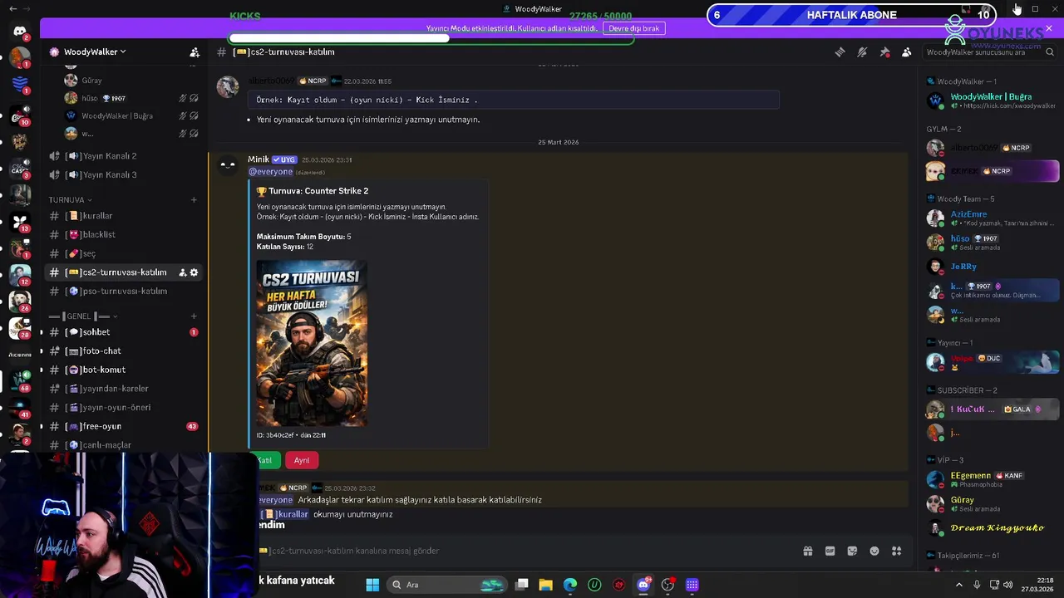Click create invite icon on cs2-turnuvası-katılım
Screen dimensions: 1064x598
[182, 272]
